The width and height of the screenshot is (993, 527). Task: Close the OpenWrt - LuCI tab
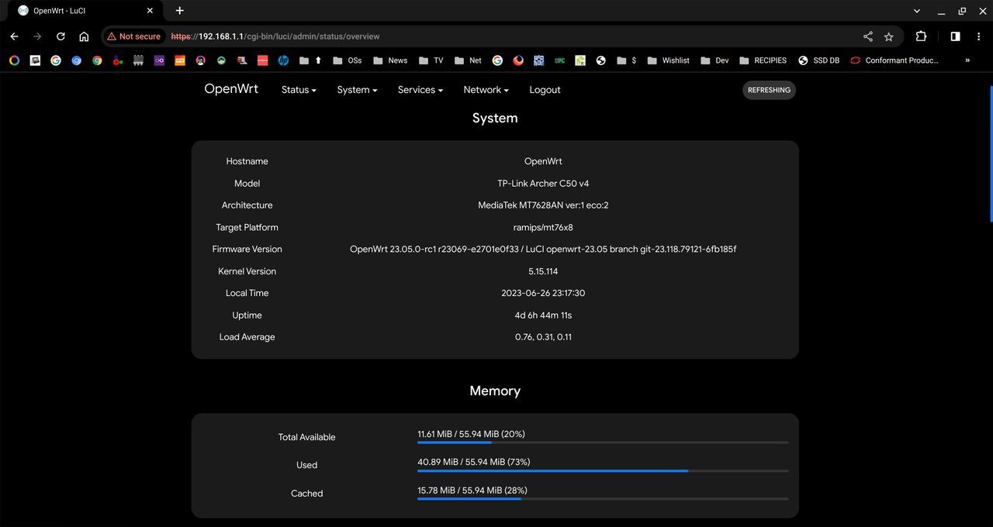pos(150,11)
